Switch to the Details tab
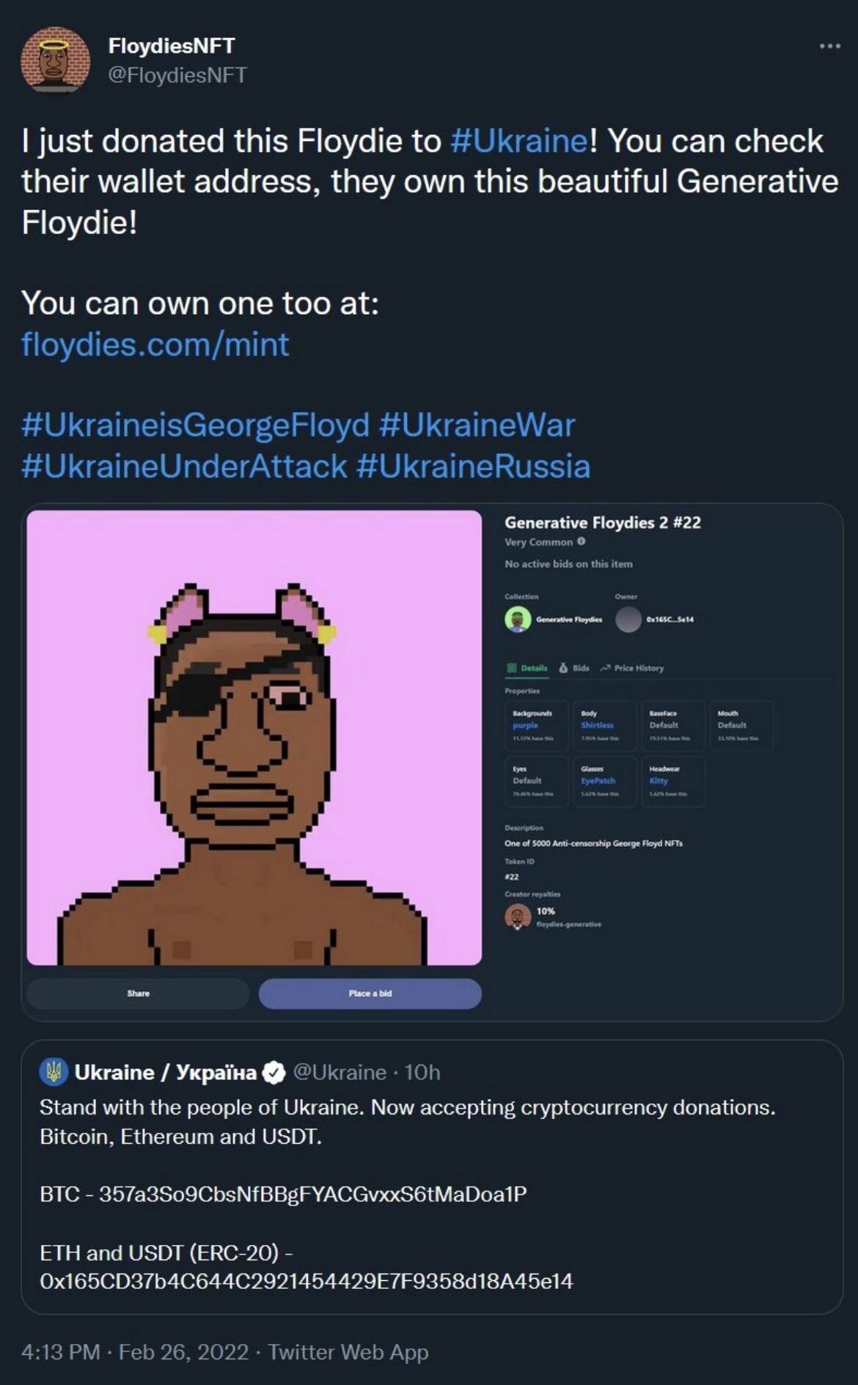 (x=527, y=668)
